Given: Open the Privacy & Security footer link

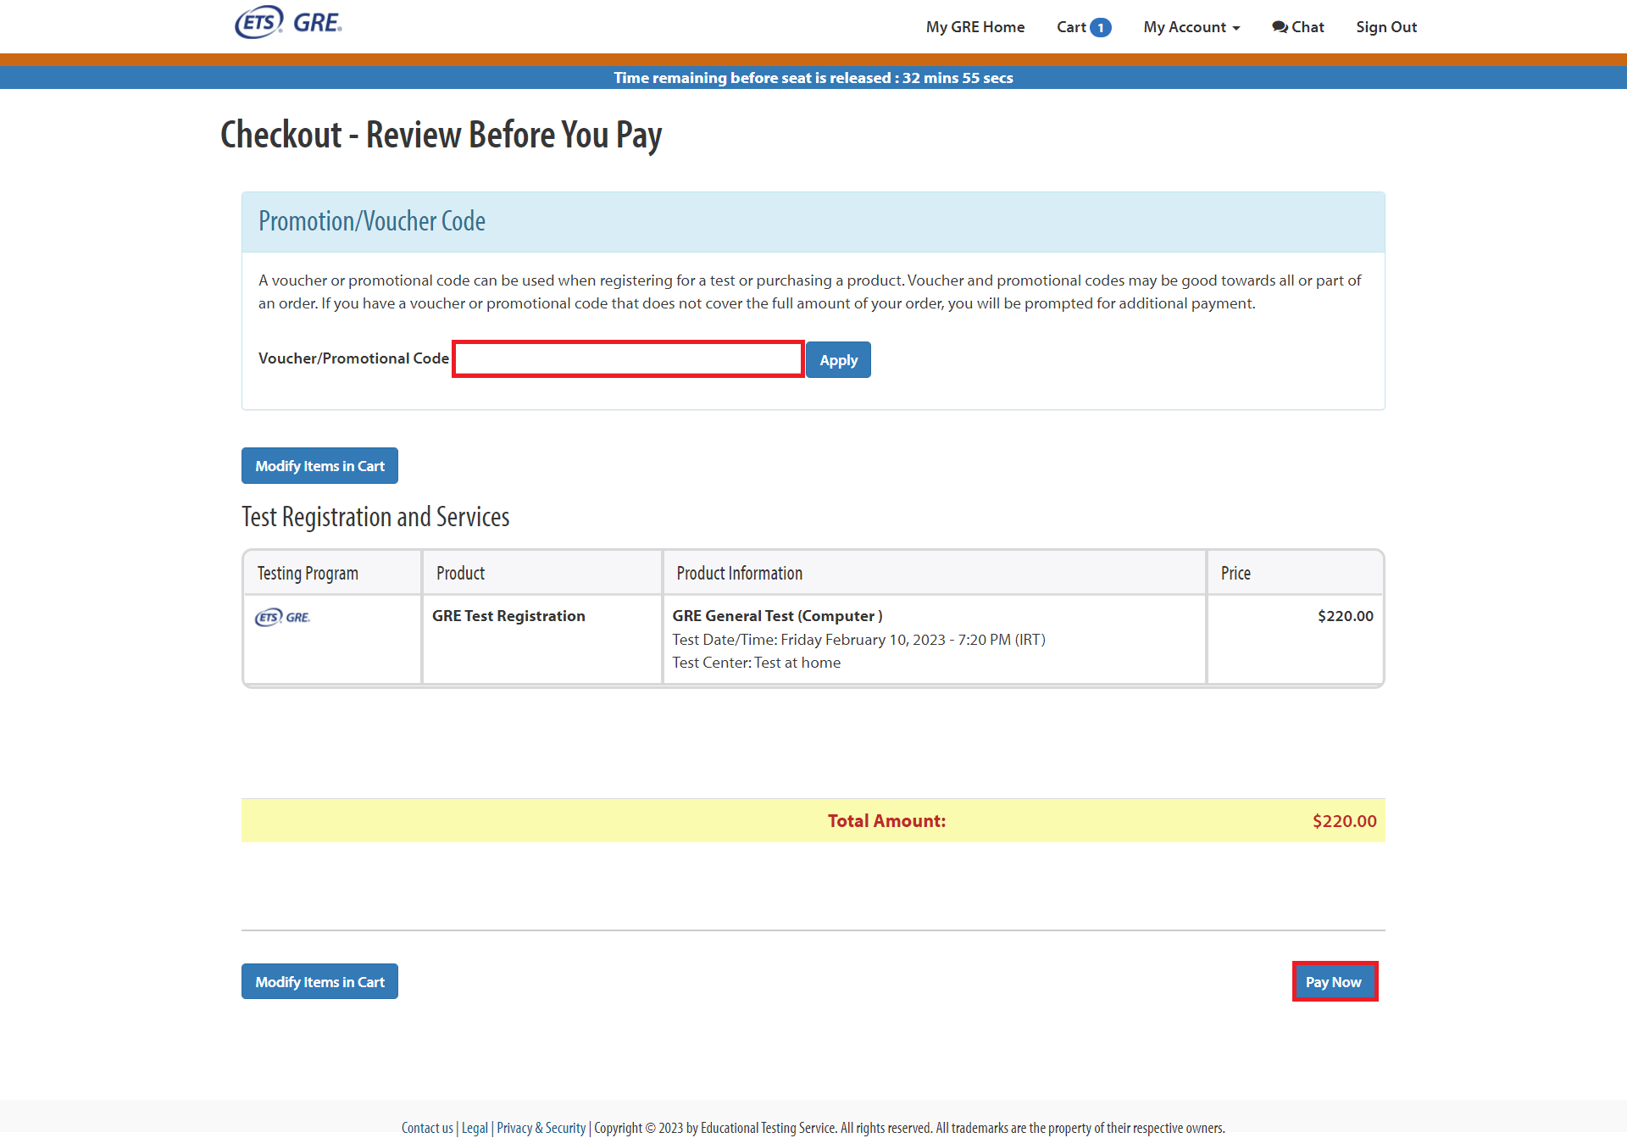Looking at the screenshot, I should [x=541, y=1128].
